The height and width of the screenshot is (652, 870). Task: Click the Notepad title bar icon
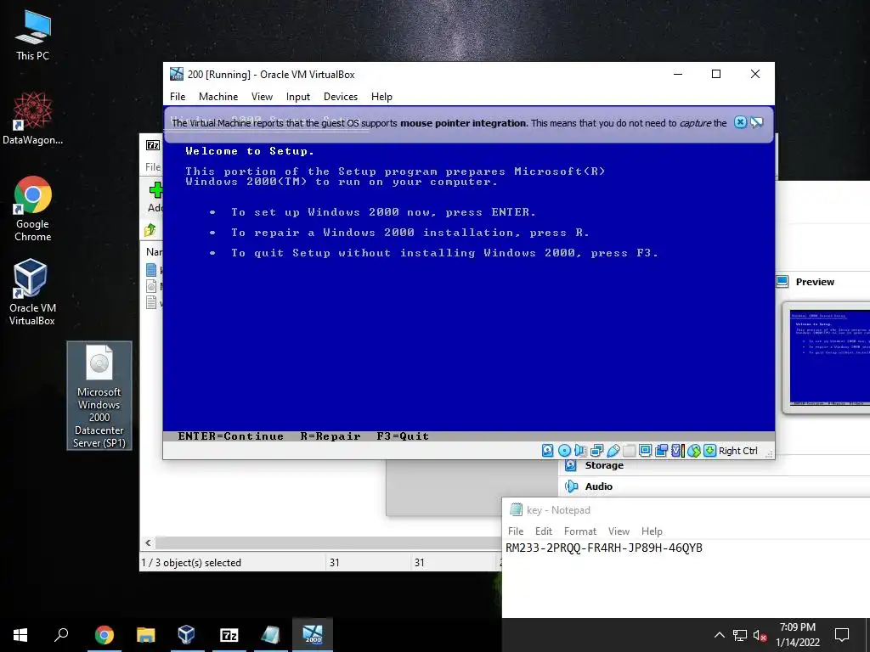(516, 509)
